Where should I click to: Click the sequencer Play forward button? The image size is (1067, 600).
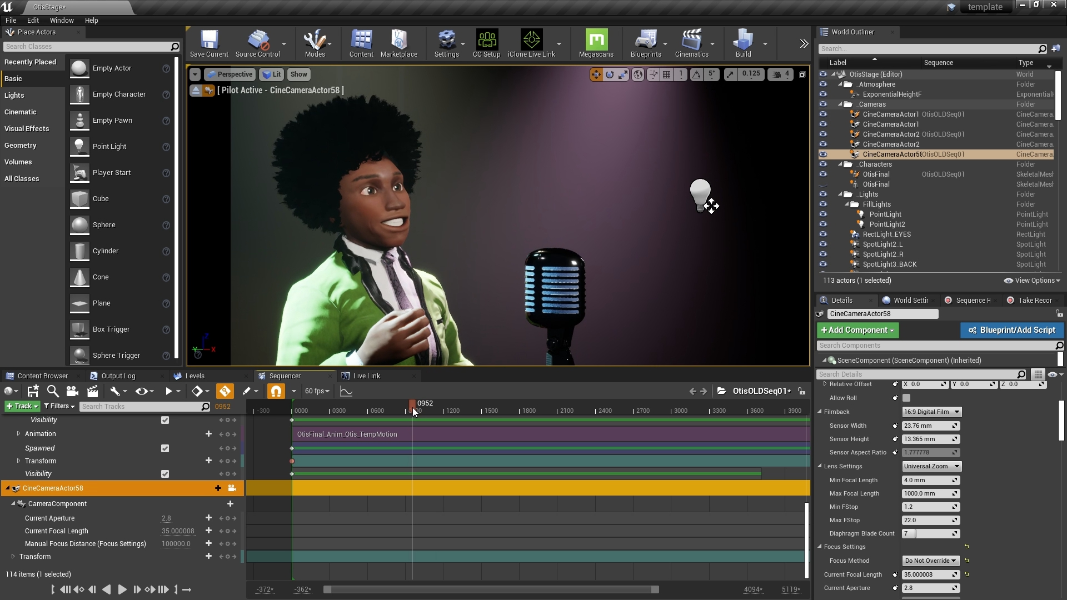point(122,589)
